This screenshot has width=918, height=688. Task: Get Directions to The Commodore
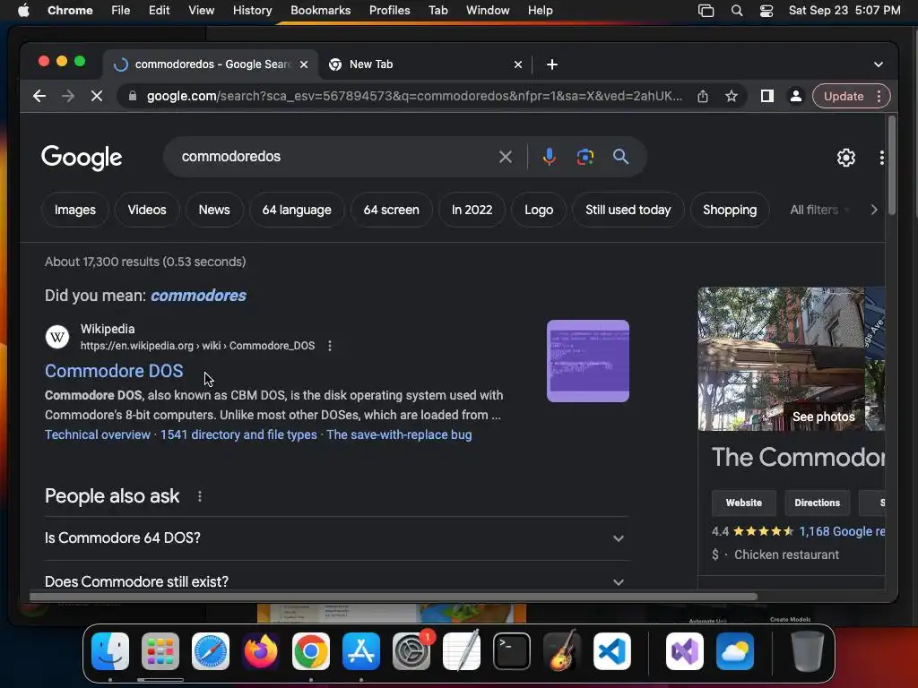[x=818, y=503]
